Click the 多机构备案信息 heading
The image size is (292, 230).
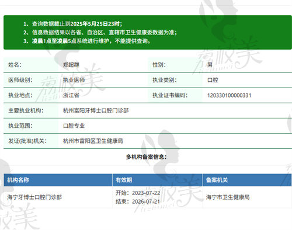(146, 157)
